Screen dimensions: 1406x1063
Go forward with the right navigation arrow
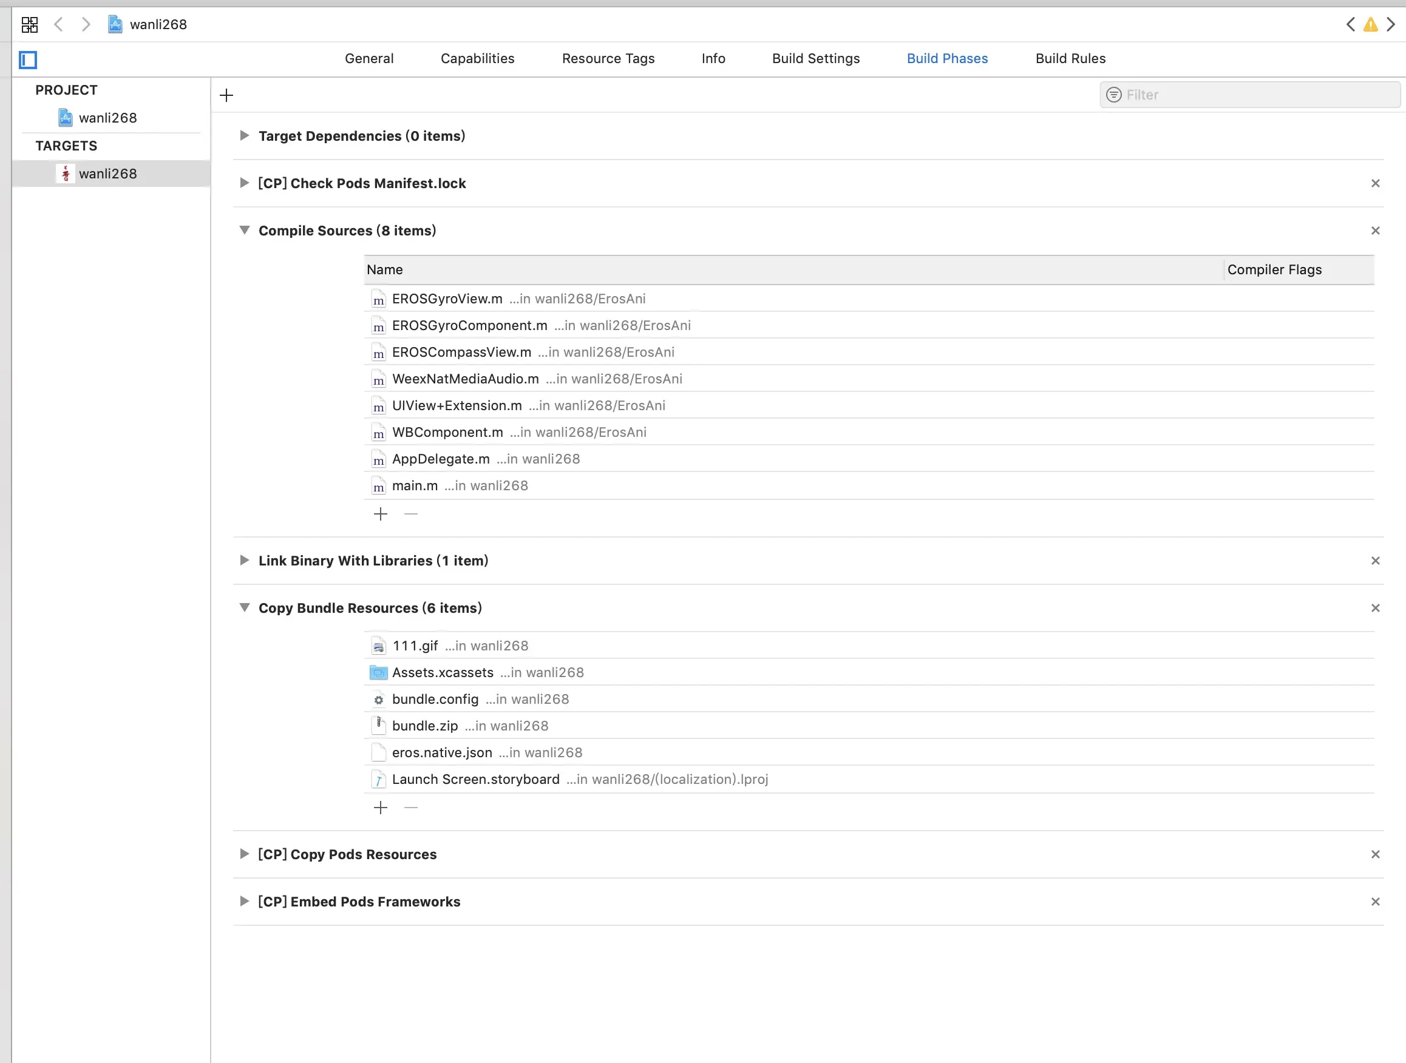pyautogui.click(x=86, y=25)
